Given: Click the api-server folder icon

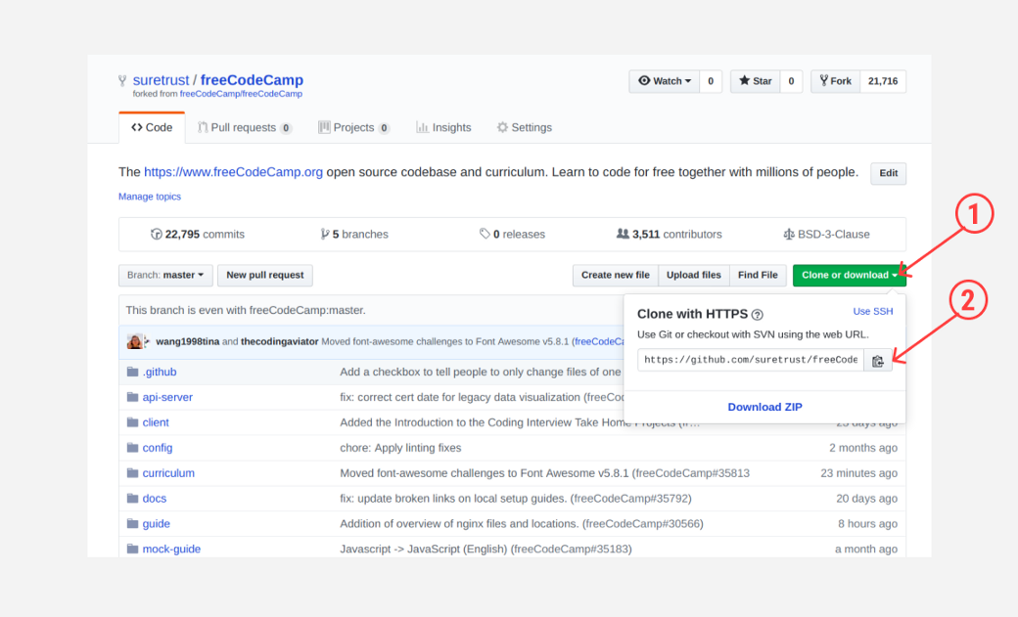Looking at the screenshot, I should (x=132, y=397).
